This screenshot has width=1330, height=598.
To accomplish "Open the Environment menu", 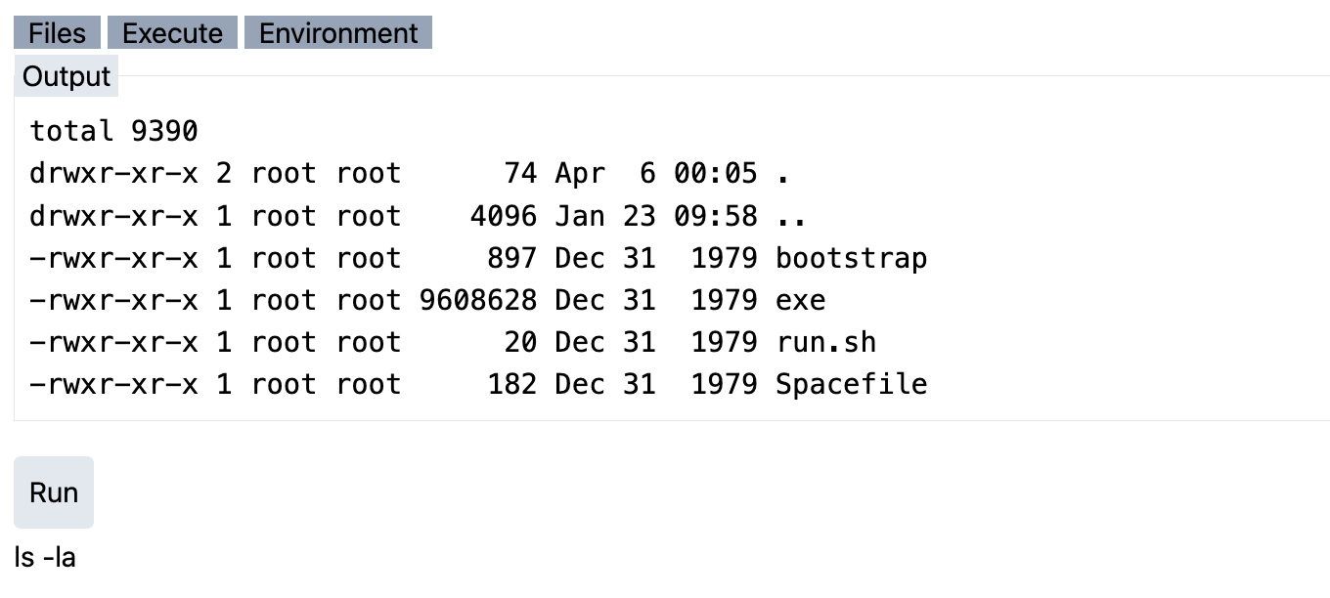I will tap(336, 32).
